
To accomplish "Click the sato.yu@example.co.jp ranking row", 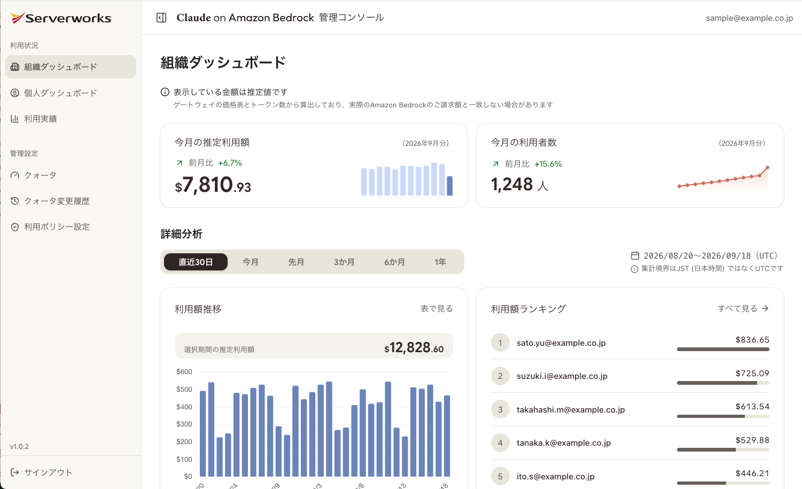I will tap(630, 343).
